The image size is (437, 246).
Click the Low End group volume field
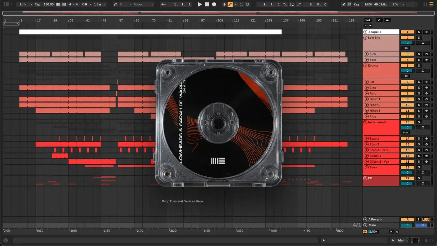(407, 43)
